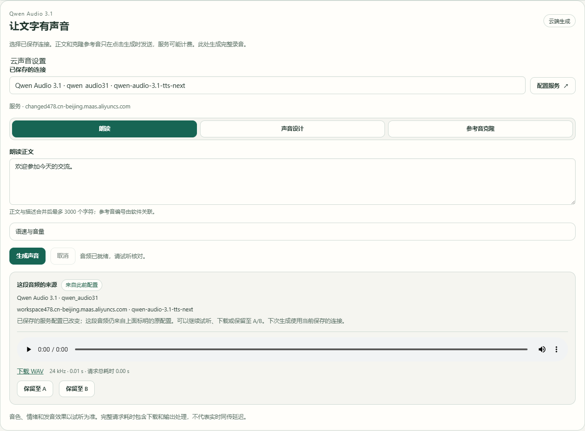Click the 这段音频的来源 heading
This screenshot has height=431, width=585.
[37, 285]
